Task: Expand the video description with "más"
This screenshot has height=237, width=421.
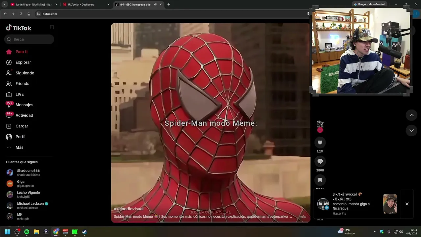Action: pos(303,217)
